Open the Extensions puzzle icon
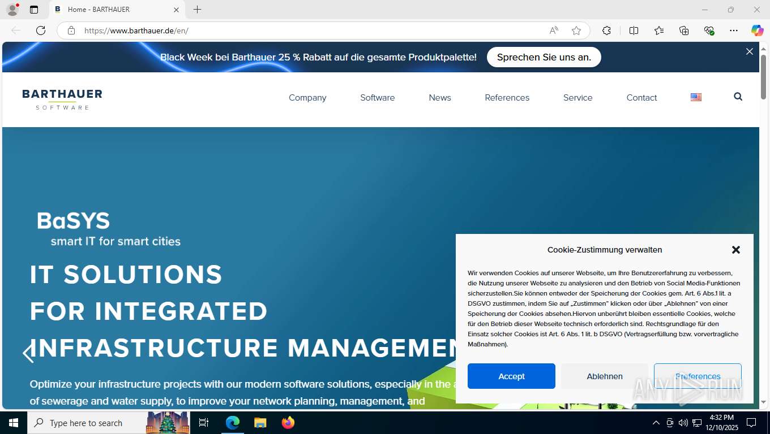Image resolution: width=770 pixels, height=434 pixels. (x=606, y=31)
